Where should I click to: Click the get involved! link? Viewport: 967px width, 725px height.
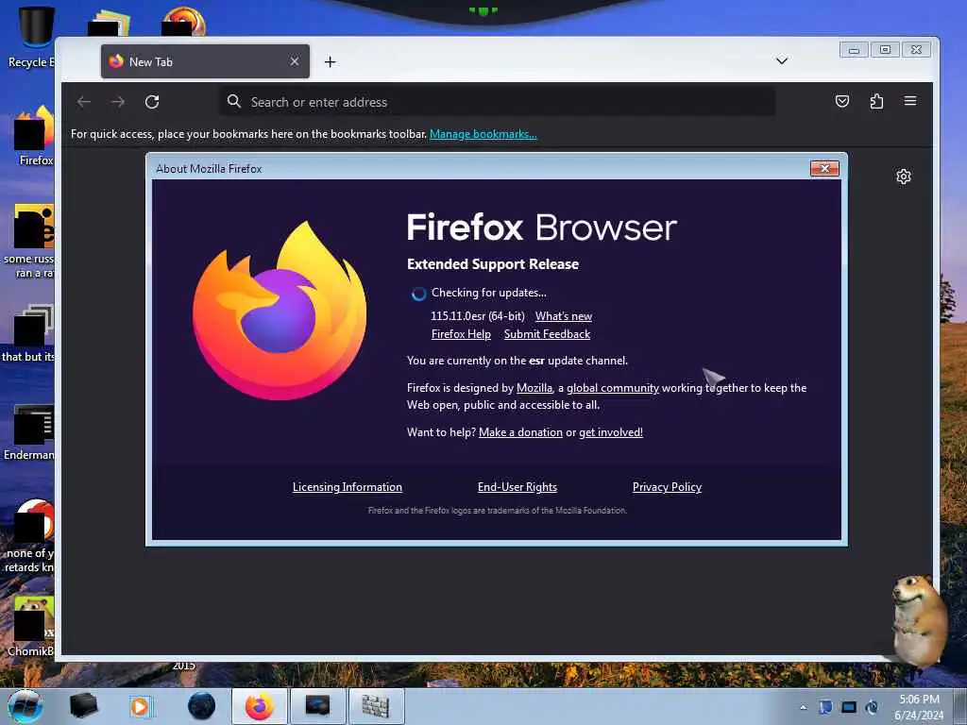pos(611,432)
